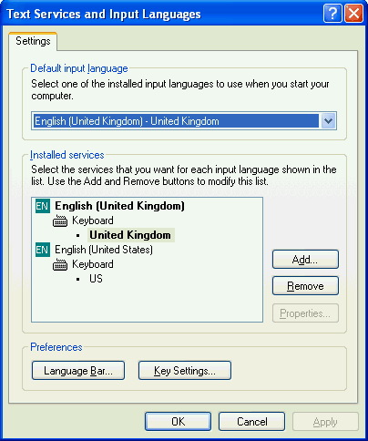Click the Help question mark in title bar

tap(332, 14)
